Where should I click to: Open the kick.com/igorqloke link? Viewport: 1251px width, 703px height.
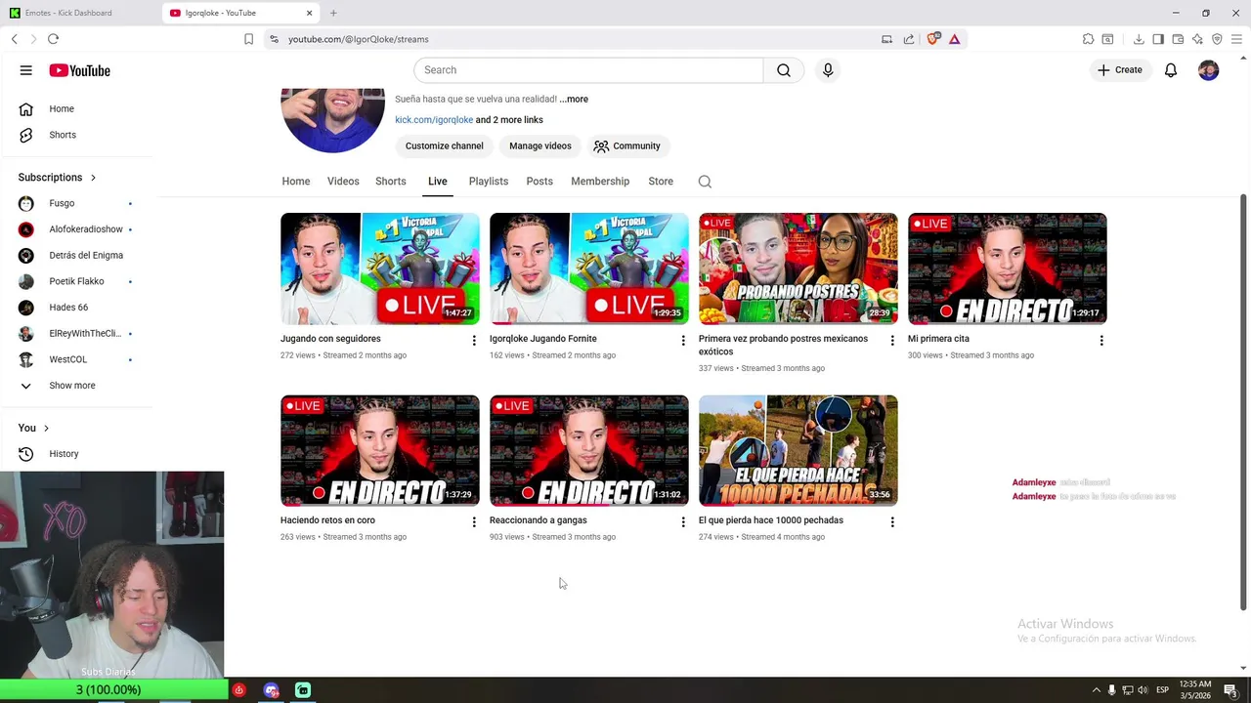[x=434, y=120]
